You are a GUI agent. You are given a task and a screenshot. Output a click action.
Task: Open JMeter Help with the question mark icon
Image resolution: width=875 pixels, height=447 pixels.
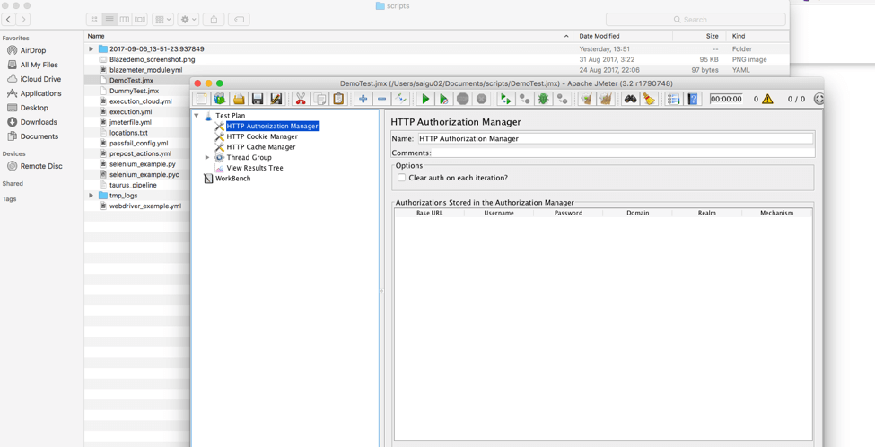point(693,100)
